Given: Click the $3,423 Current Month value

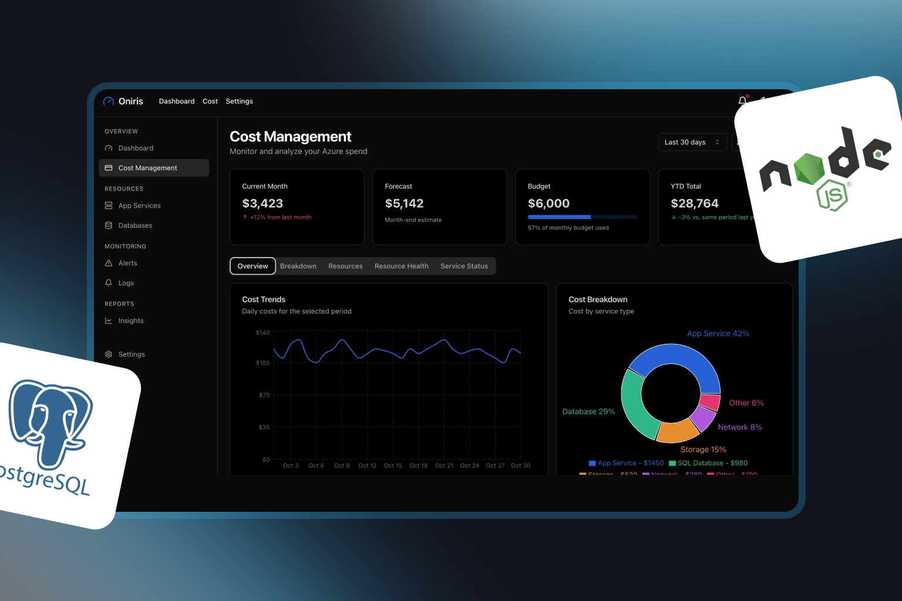Looking at the screenshot, I should coord(262,204).
